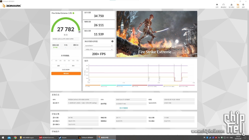
Task: Toggle the yellow GPU memory clock legend
Action: click(171, 86)
